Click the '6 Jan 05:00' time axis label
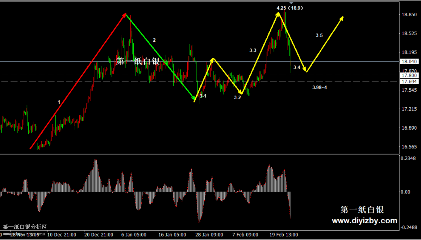Screen dimensions: 421x240 (134, 235)
